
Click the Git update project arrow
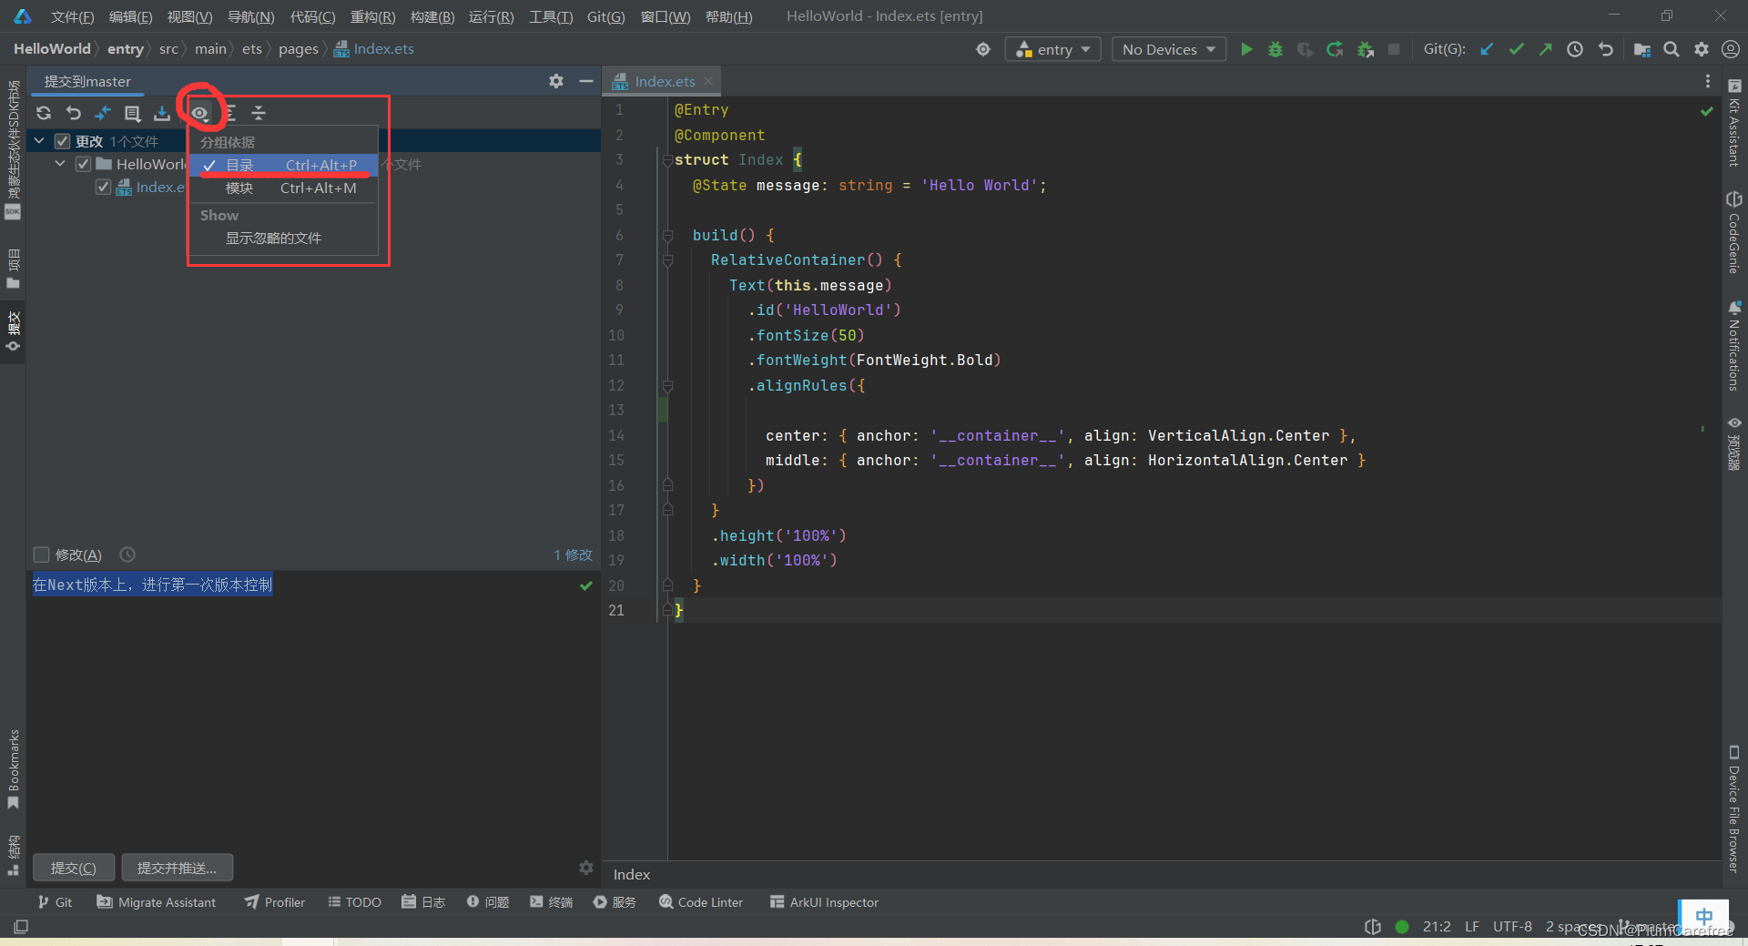1487,49
